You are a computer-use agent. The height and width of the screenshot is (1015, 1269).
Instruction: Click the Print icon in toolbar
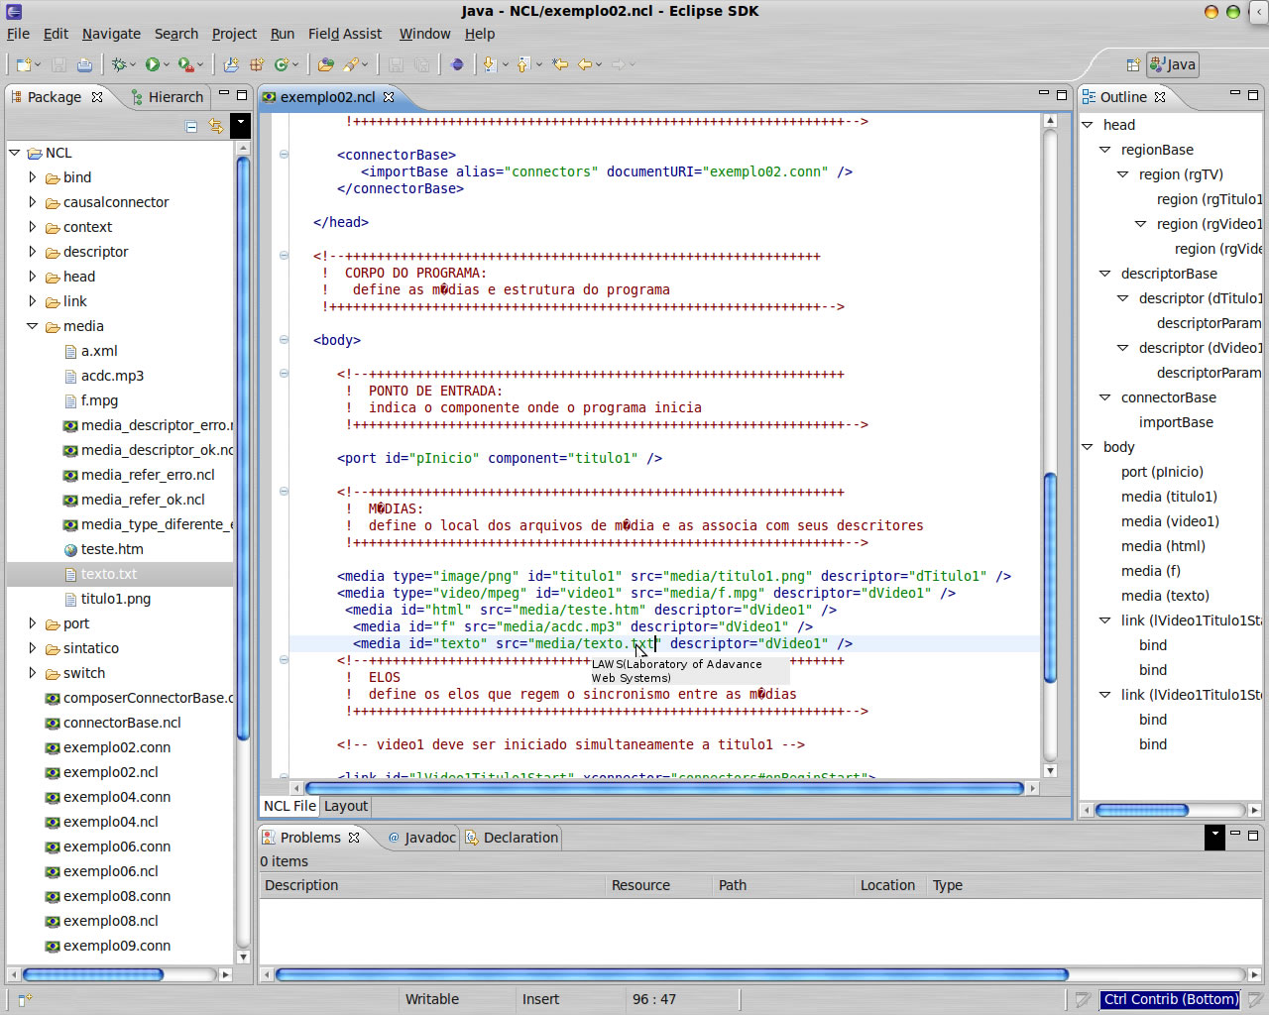point(85,64)
